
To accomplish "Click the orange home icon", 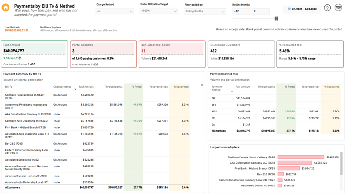I will pyautogui.click(x=6, y=8).
